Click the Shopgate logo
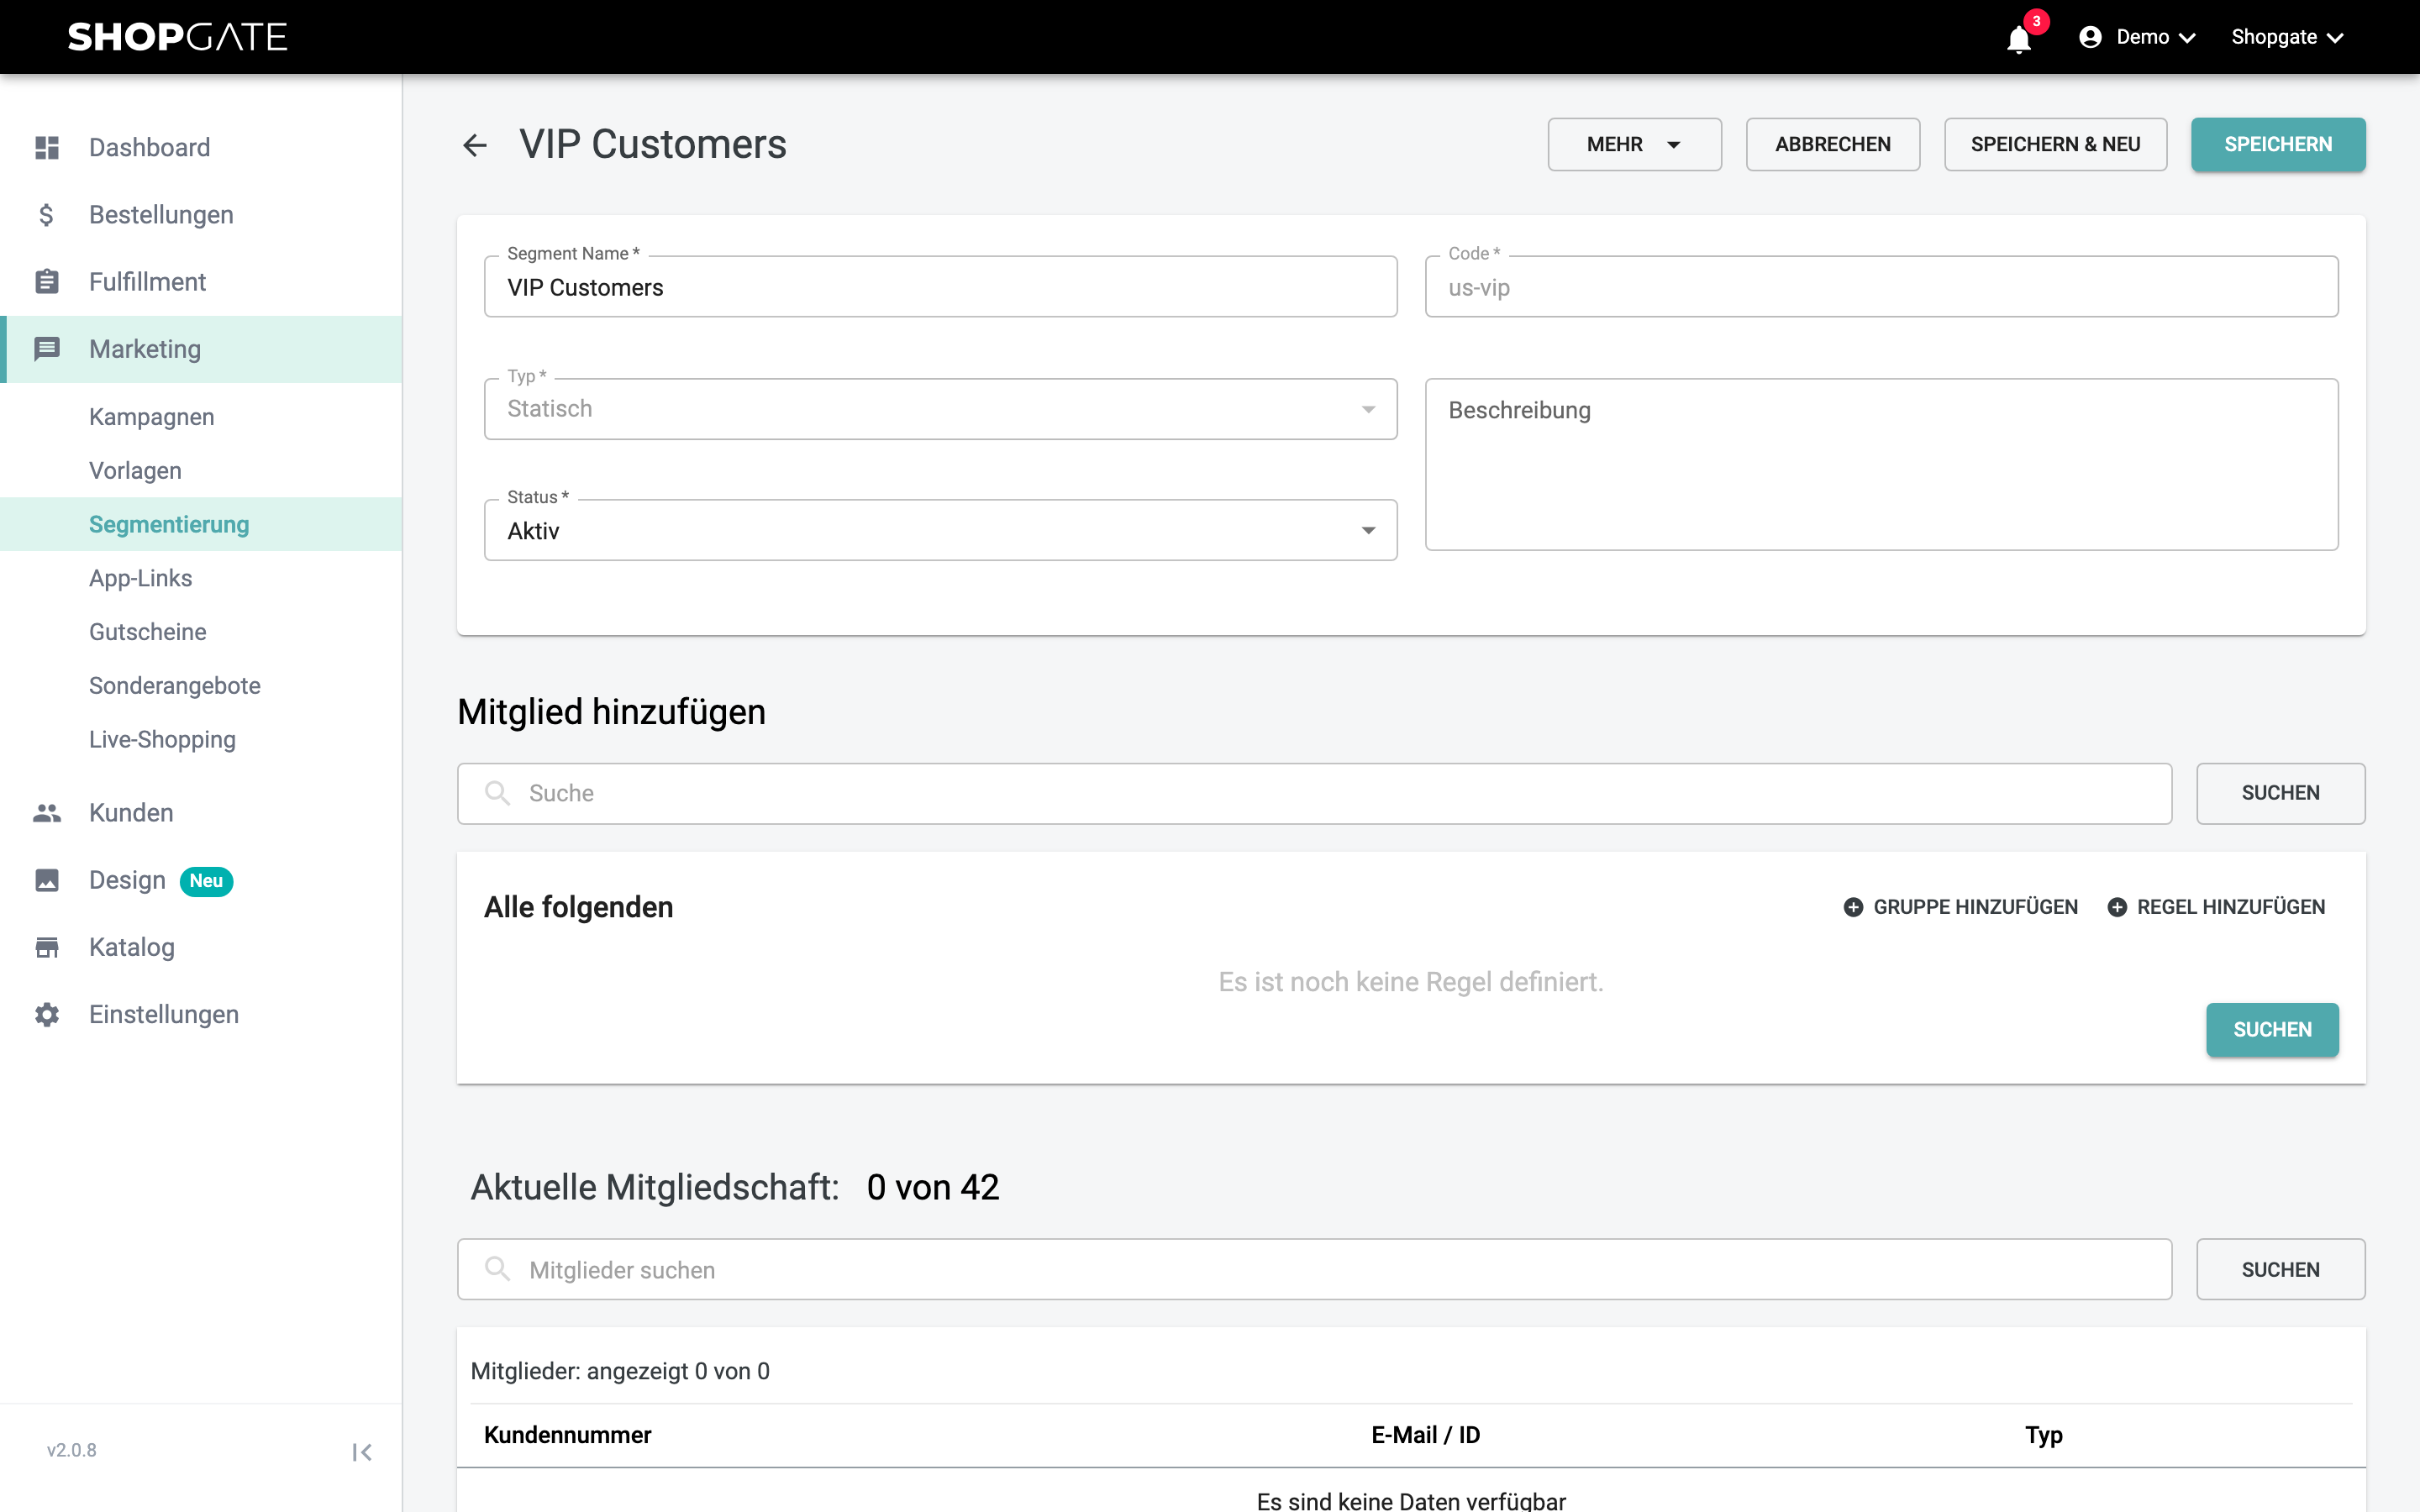The width and height of the screenshot is (2420, 1512). pyautogui.click(x=177, y=37)
